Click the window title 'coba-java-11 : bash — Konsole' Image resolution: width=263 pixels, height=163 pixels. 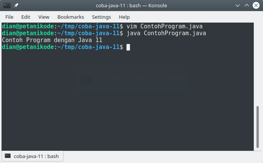(x=131, y=5)
